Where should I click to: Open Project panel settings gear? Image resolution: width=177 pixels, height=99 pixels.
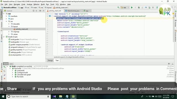(40, 11)
